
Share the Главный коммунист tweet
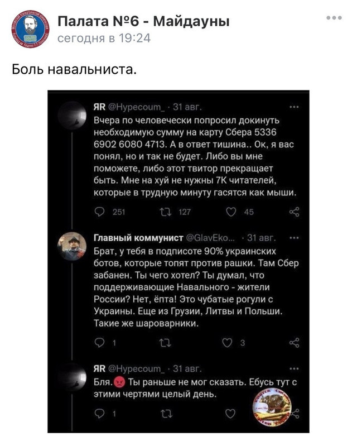(294, 342)
